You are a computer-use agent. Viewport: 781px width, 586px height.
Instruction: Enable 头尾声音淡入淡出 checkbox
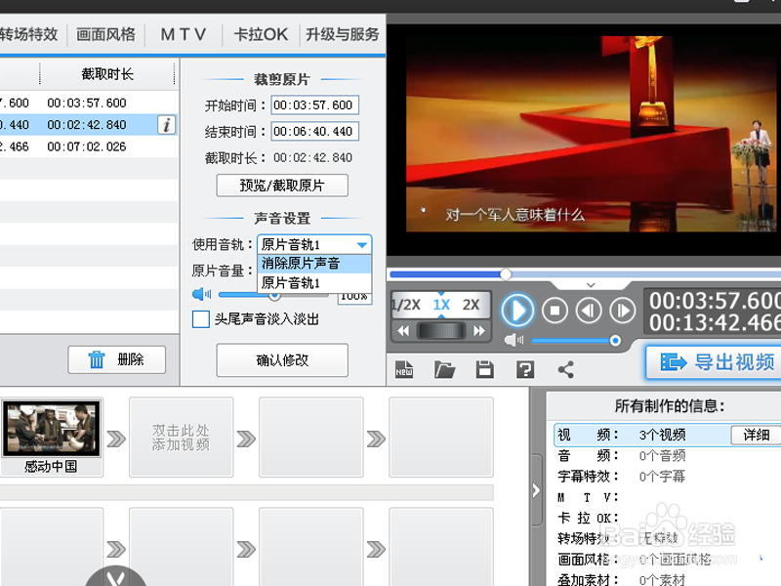[x=201, y=319]
